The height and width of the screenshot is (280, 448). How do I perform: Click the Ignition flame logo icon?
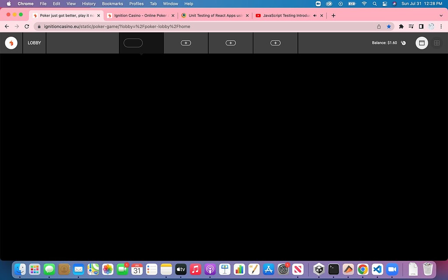click(x=11, y=43)
